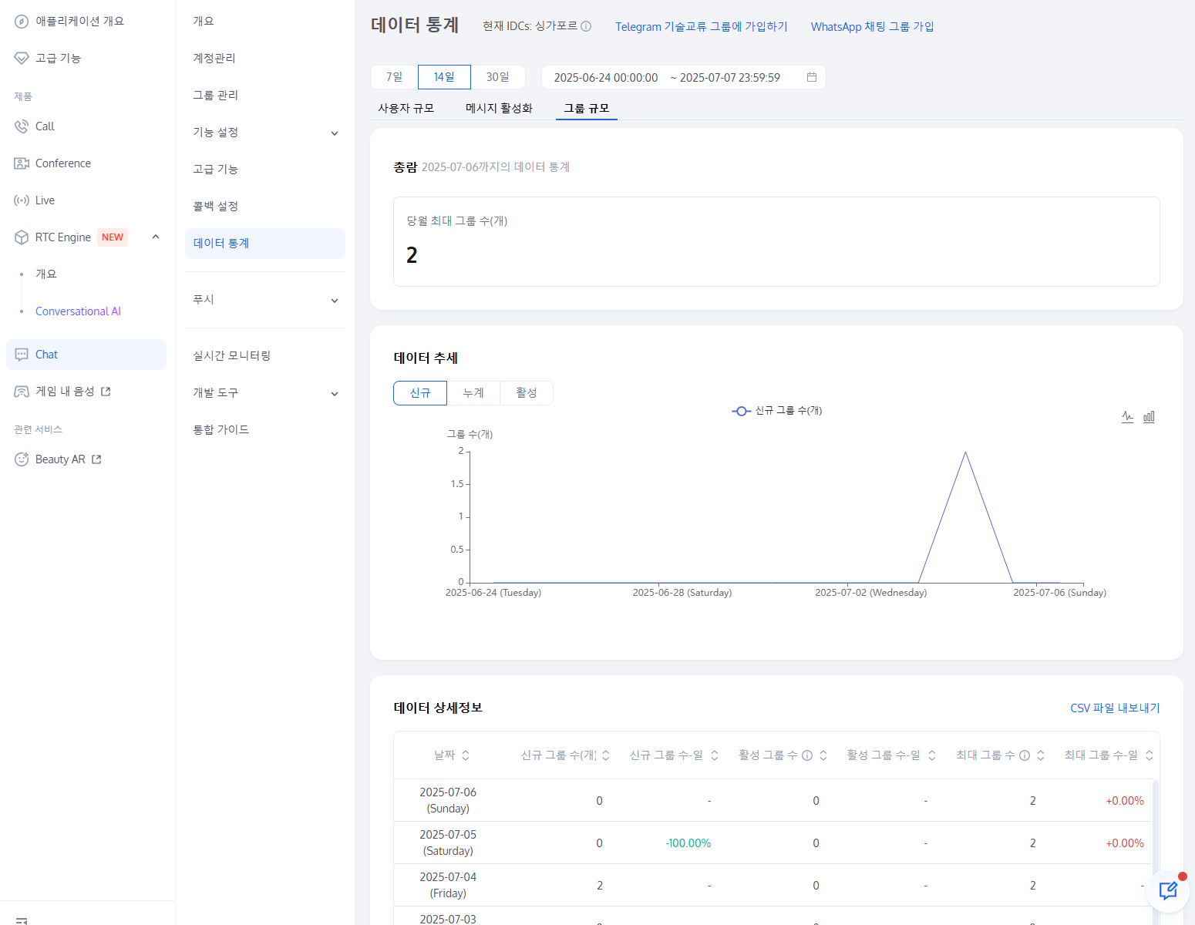The image size is (1195, 925).
Task: Open Call product in sidebar
Action: 45,126
